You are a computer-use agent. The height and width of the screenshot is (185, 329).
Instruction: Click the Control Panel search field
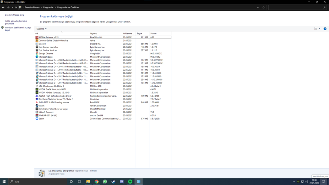[x=297, y=7]
